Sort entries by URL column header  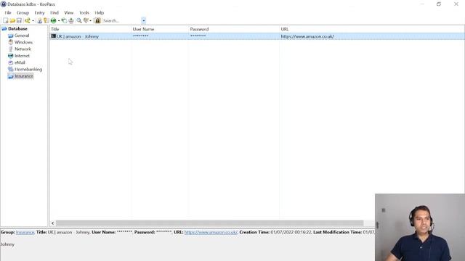[x=372, y=29]
